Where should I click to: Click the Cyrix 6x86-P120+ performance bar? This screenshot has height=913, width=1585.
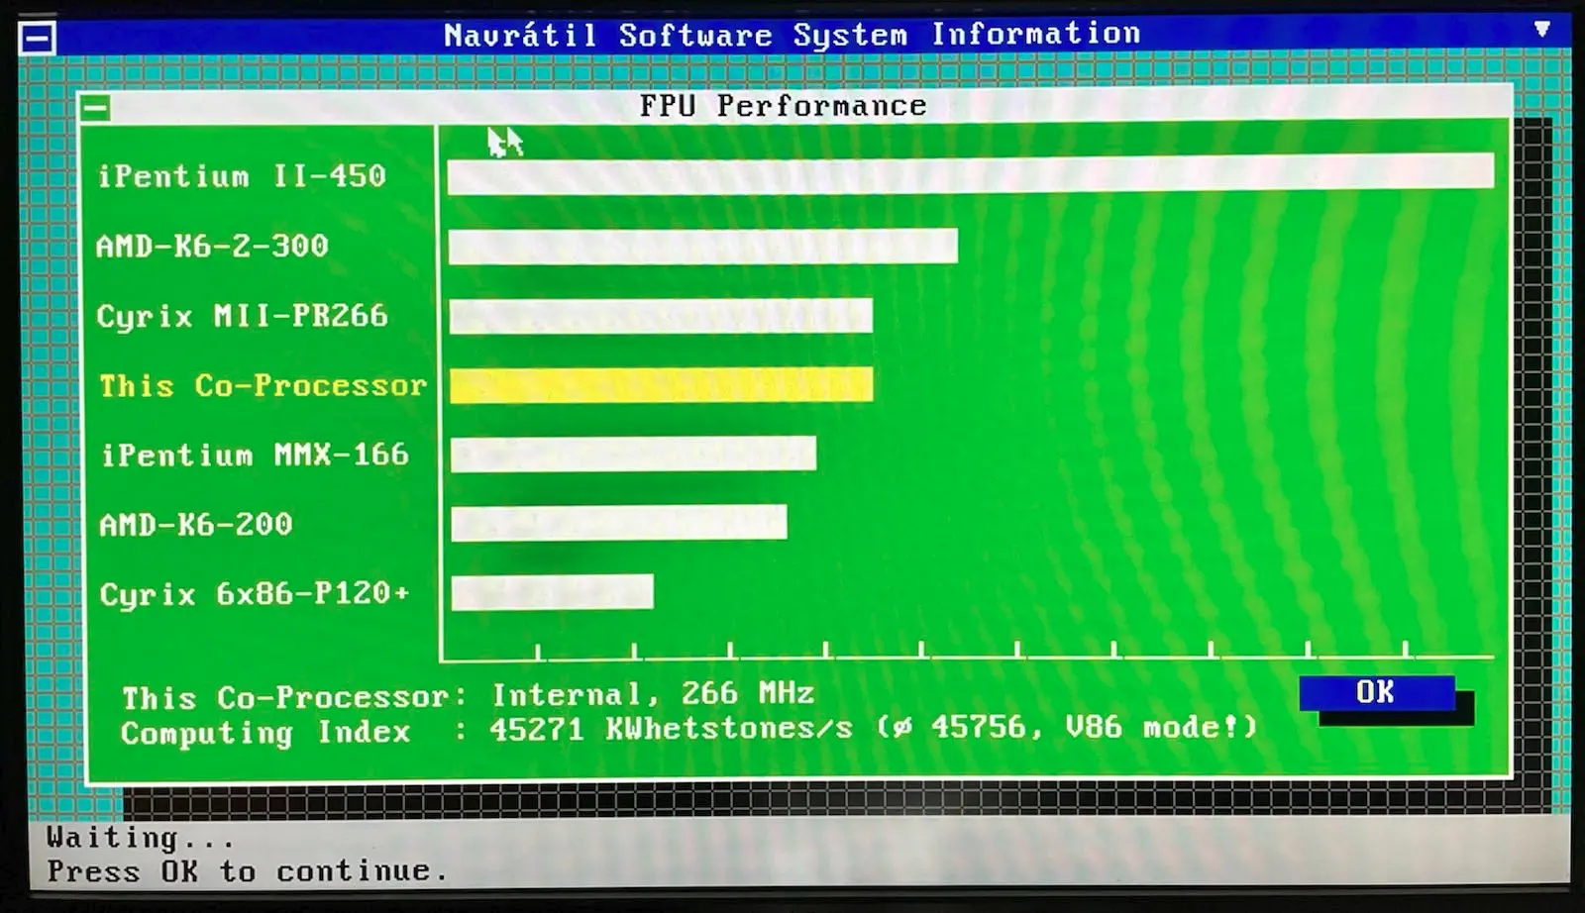click(553, 592)
